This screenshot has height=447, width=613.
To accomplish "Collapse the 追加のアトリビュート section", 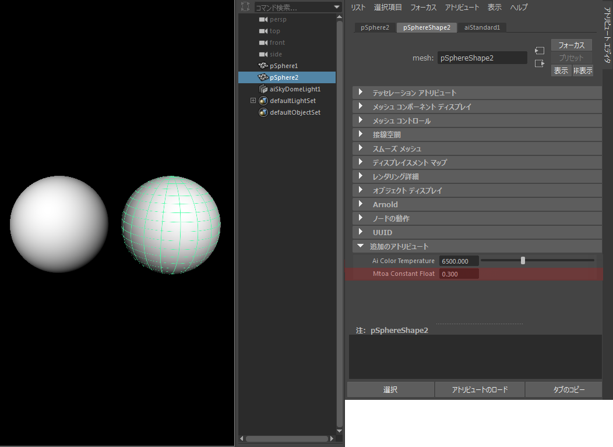I will [x=361, y=246].
